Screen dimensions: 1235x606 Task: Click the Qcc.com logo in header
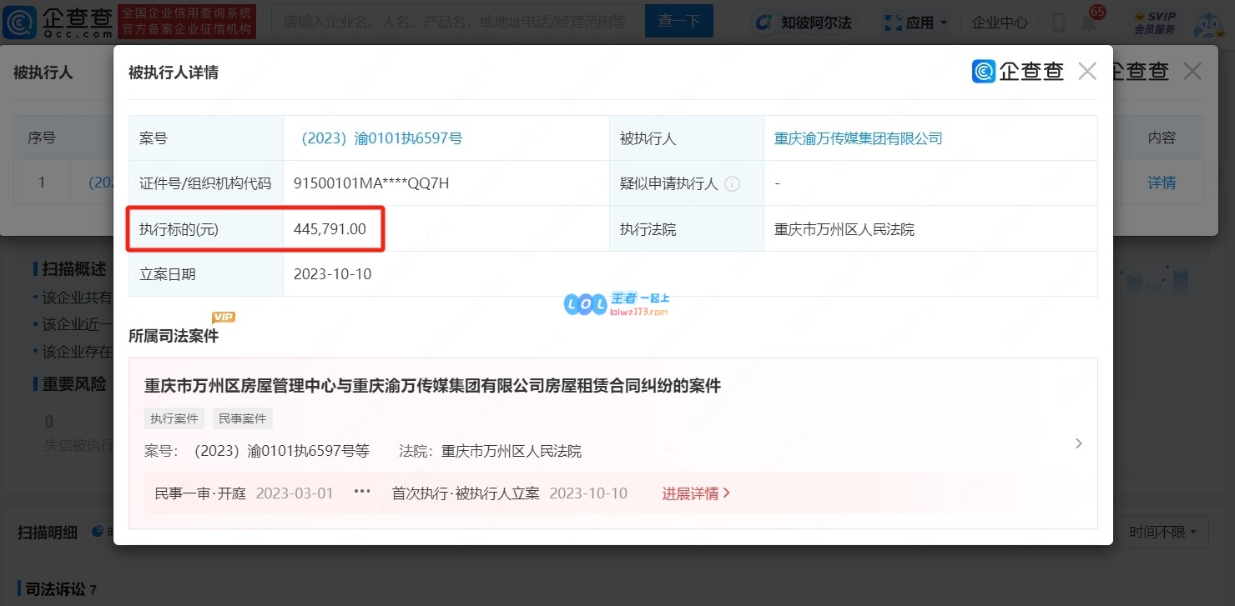tap(58, 23)
